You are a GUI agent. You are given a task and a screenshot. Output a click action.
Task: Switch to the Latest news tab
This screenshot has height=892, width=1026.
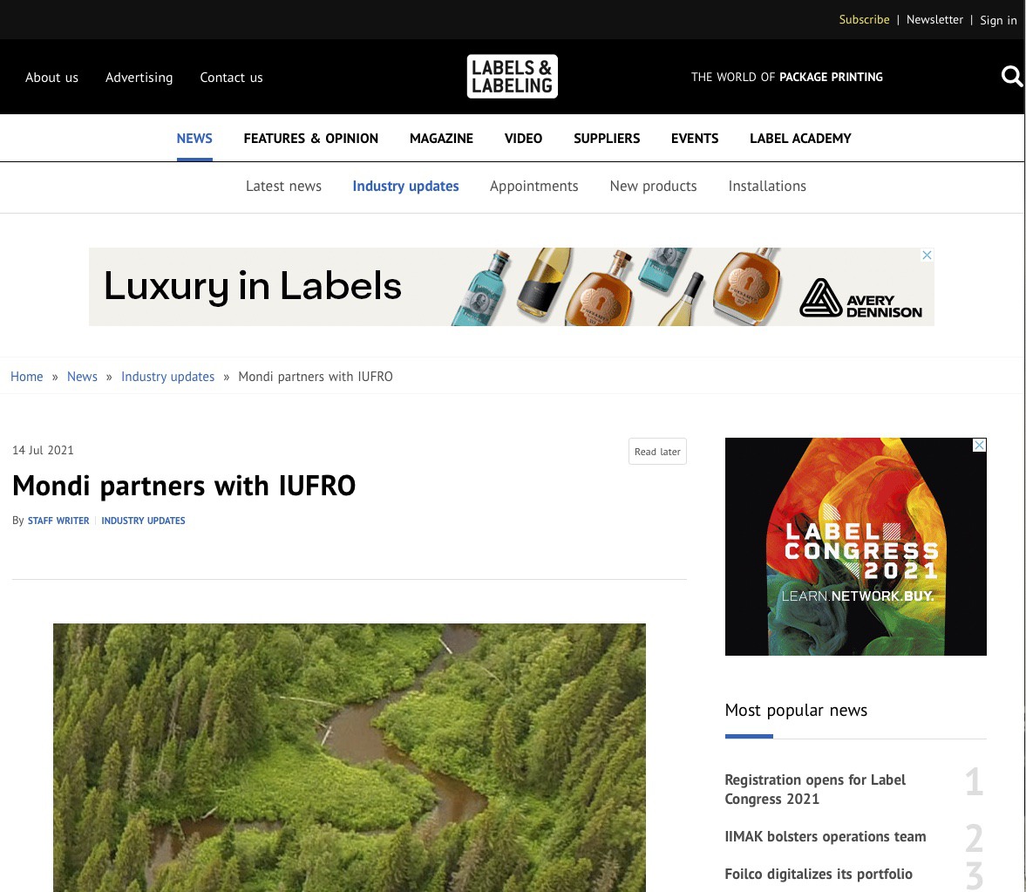283,186
